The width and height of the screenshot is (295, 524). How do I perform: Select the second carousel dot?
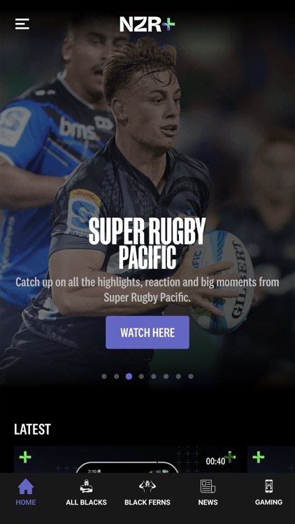point(117,377)
